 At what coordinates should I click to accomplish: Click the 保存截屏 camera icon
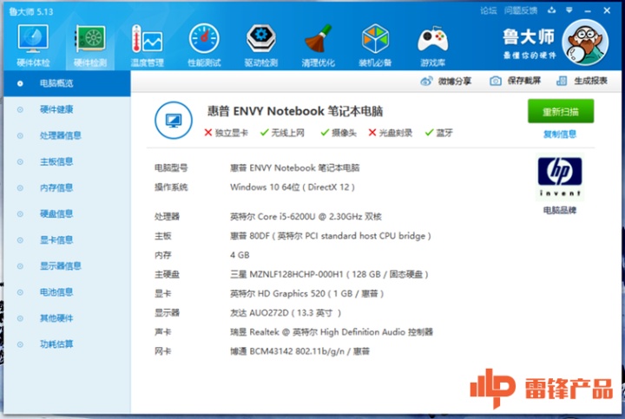(496, 81)
